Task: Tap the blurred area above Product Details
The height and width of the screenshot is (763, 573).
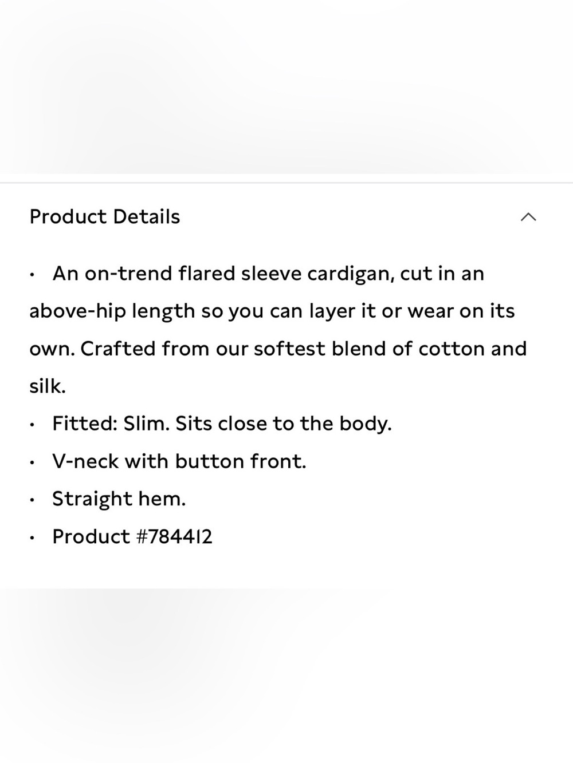Action: [x=286, y=87]
